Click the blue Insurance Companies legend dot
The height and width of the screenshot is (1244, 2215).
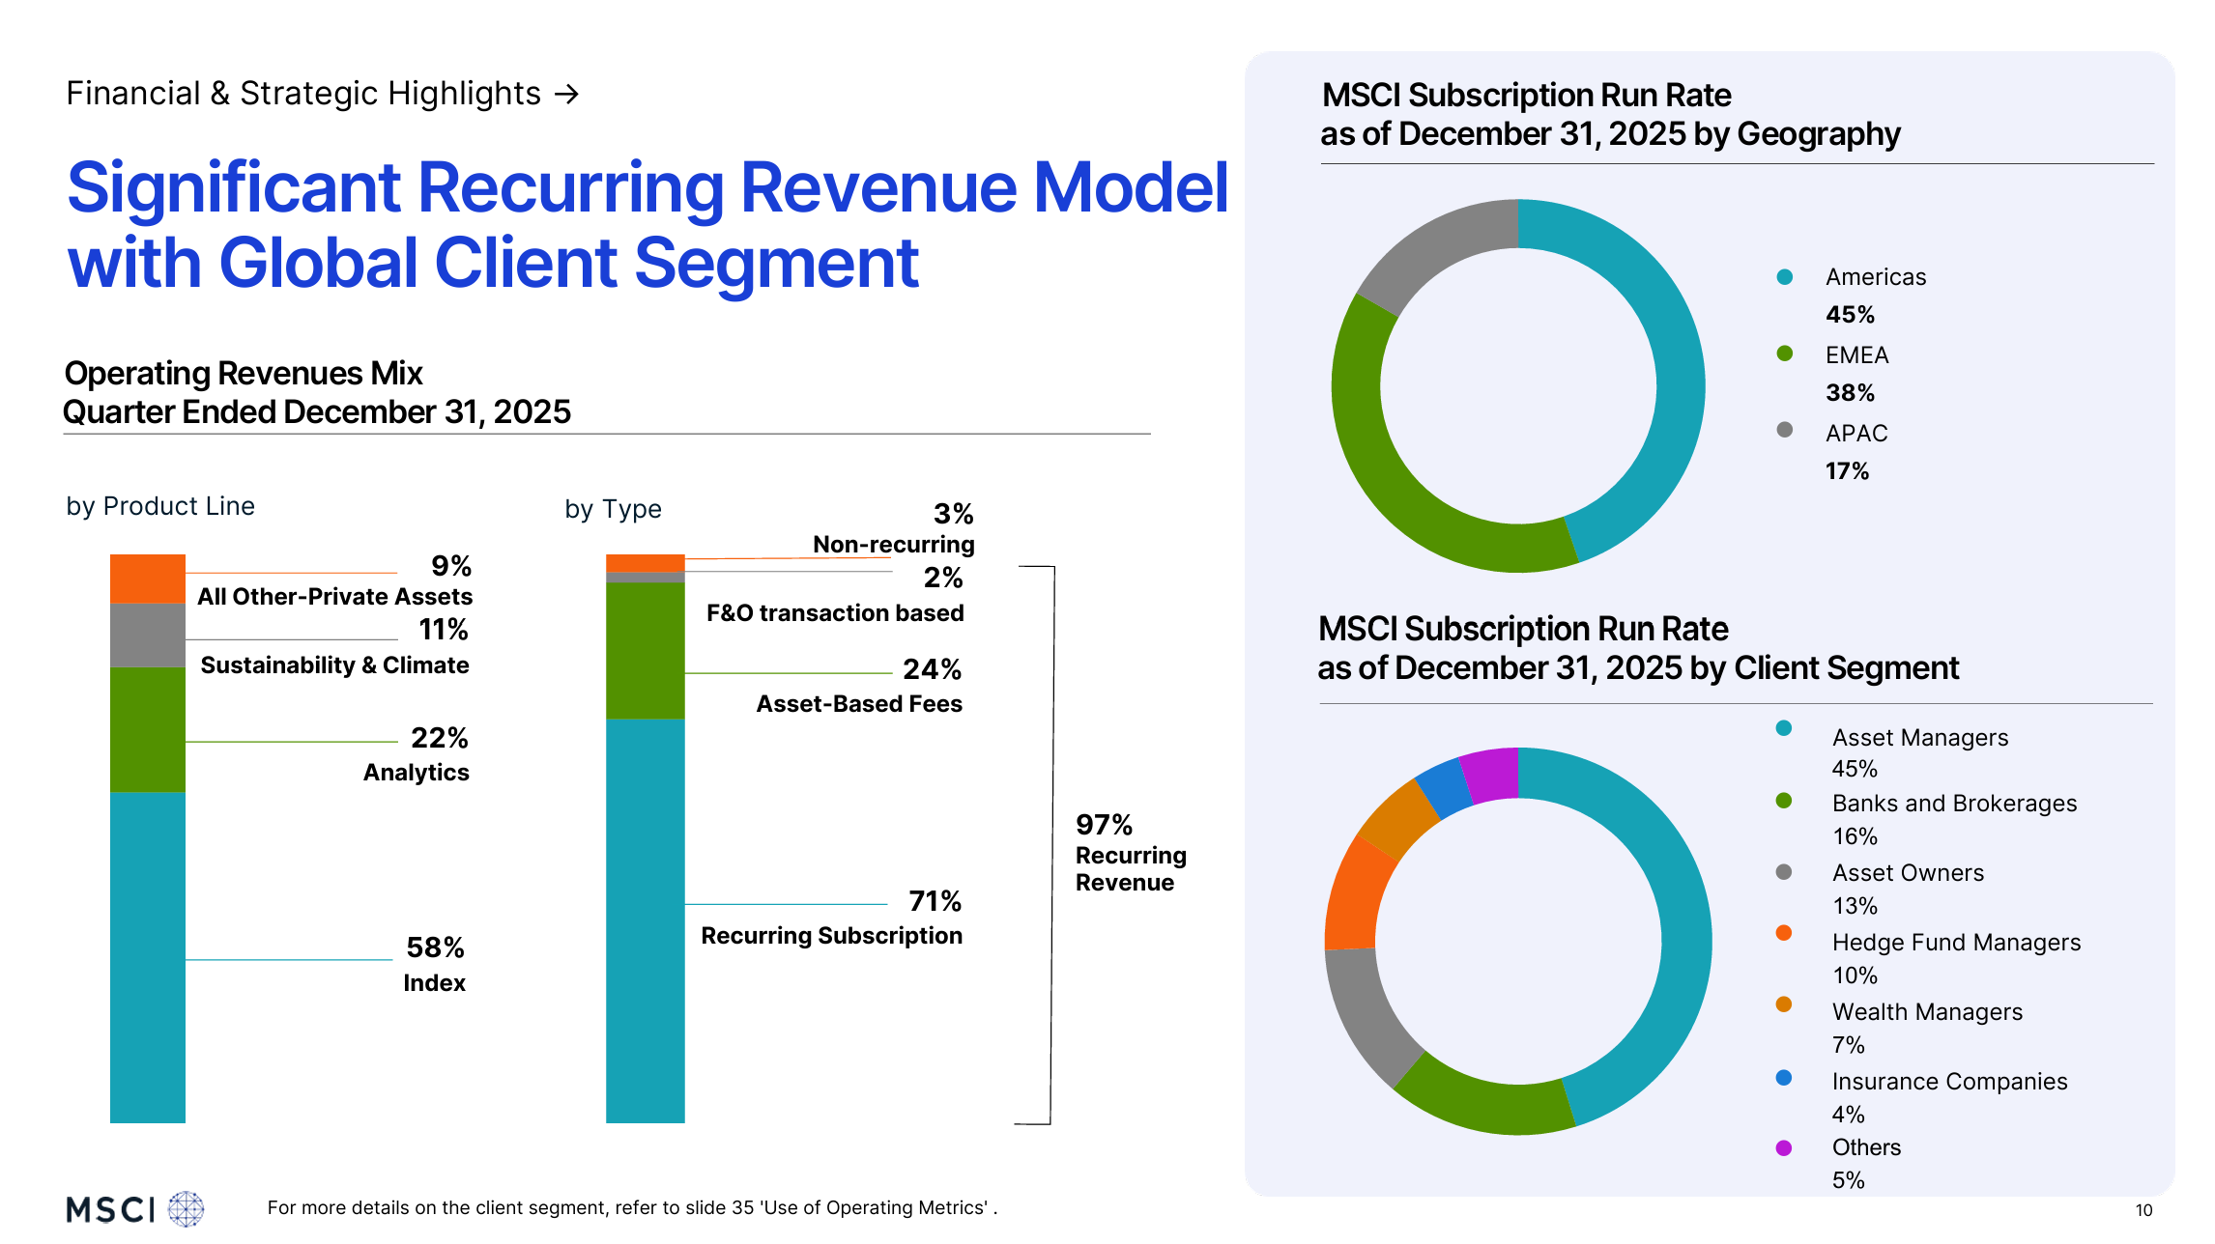click(x=1783, y=1078)
